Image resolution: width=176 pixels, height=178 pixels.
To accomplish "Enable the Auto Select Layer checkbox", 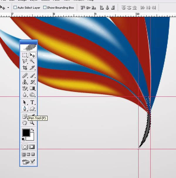I will pos(16,8).
